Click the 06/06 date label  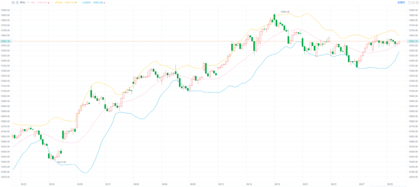[164, 184]
